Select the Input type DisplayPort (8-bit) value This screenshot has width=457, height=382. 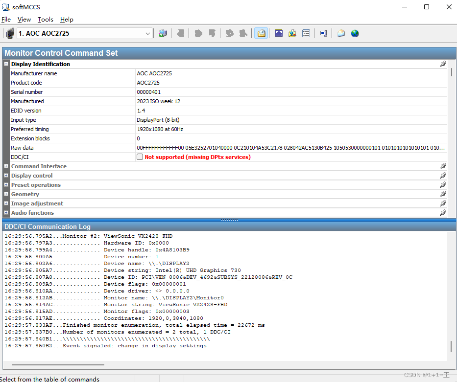click(x=158, y=120)
